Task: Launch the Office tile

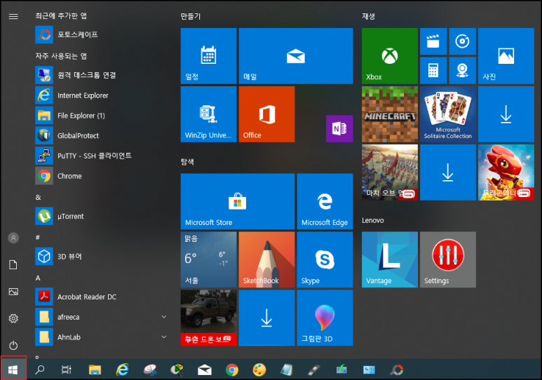Action: pos(266,114)
